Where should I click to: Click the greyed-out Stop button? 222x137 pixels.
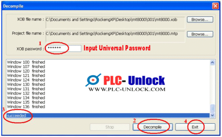pos(110,127)
